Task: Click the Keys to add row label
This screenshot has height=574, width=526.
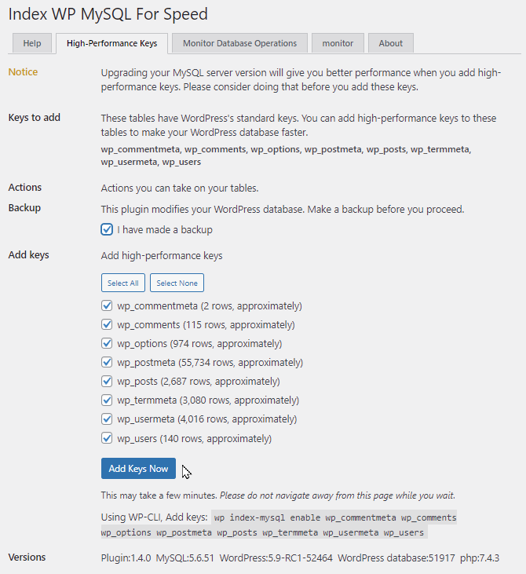Action: [34, 118]
